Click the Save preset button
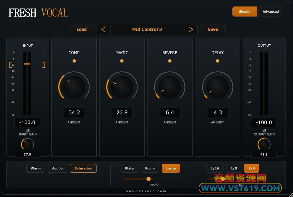 pos(213,29)
